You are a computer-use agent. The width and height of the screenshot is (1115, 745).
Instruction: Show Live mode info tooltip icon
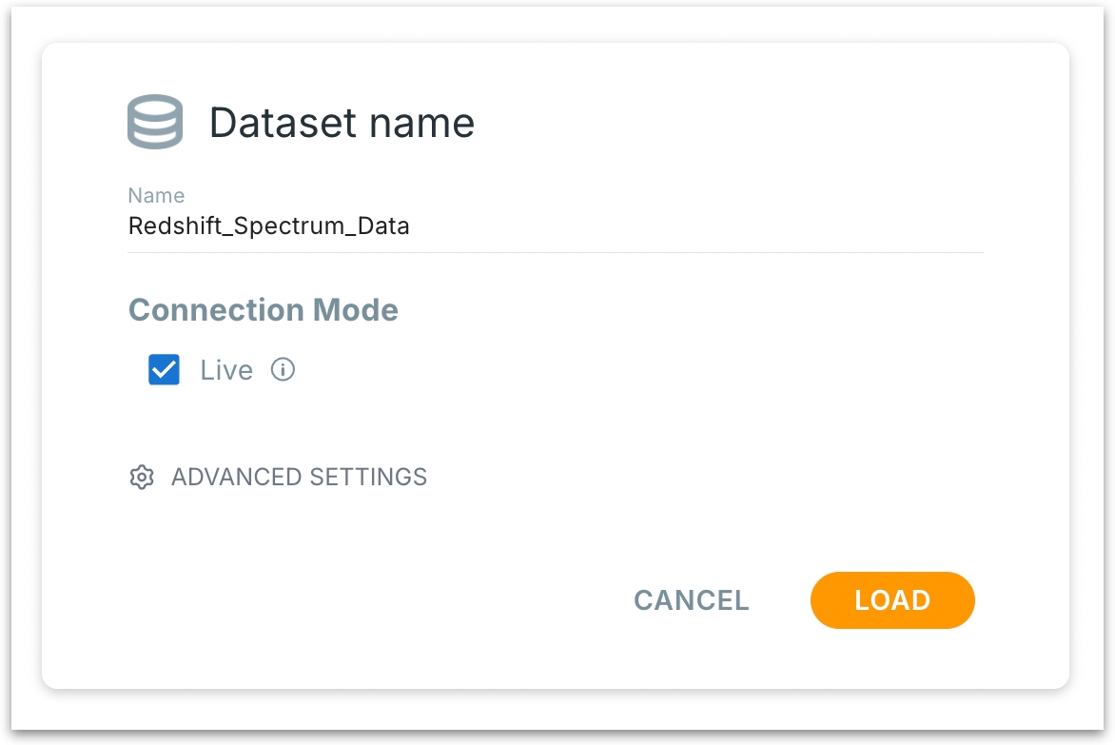283,369
